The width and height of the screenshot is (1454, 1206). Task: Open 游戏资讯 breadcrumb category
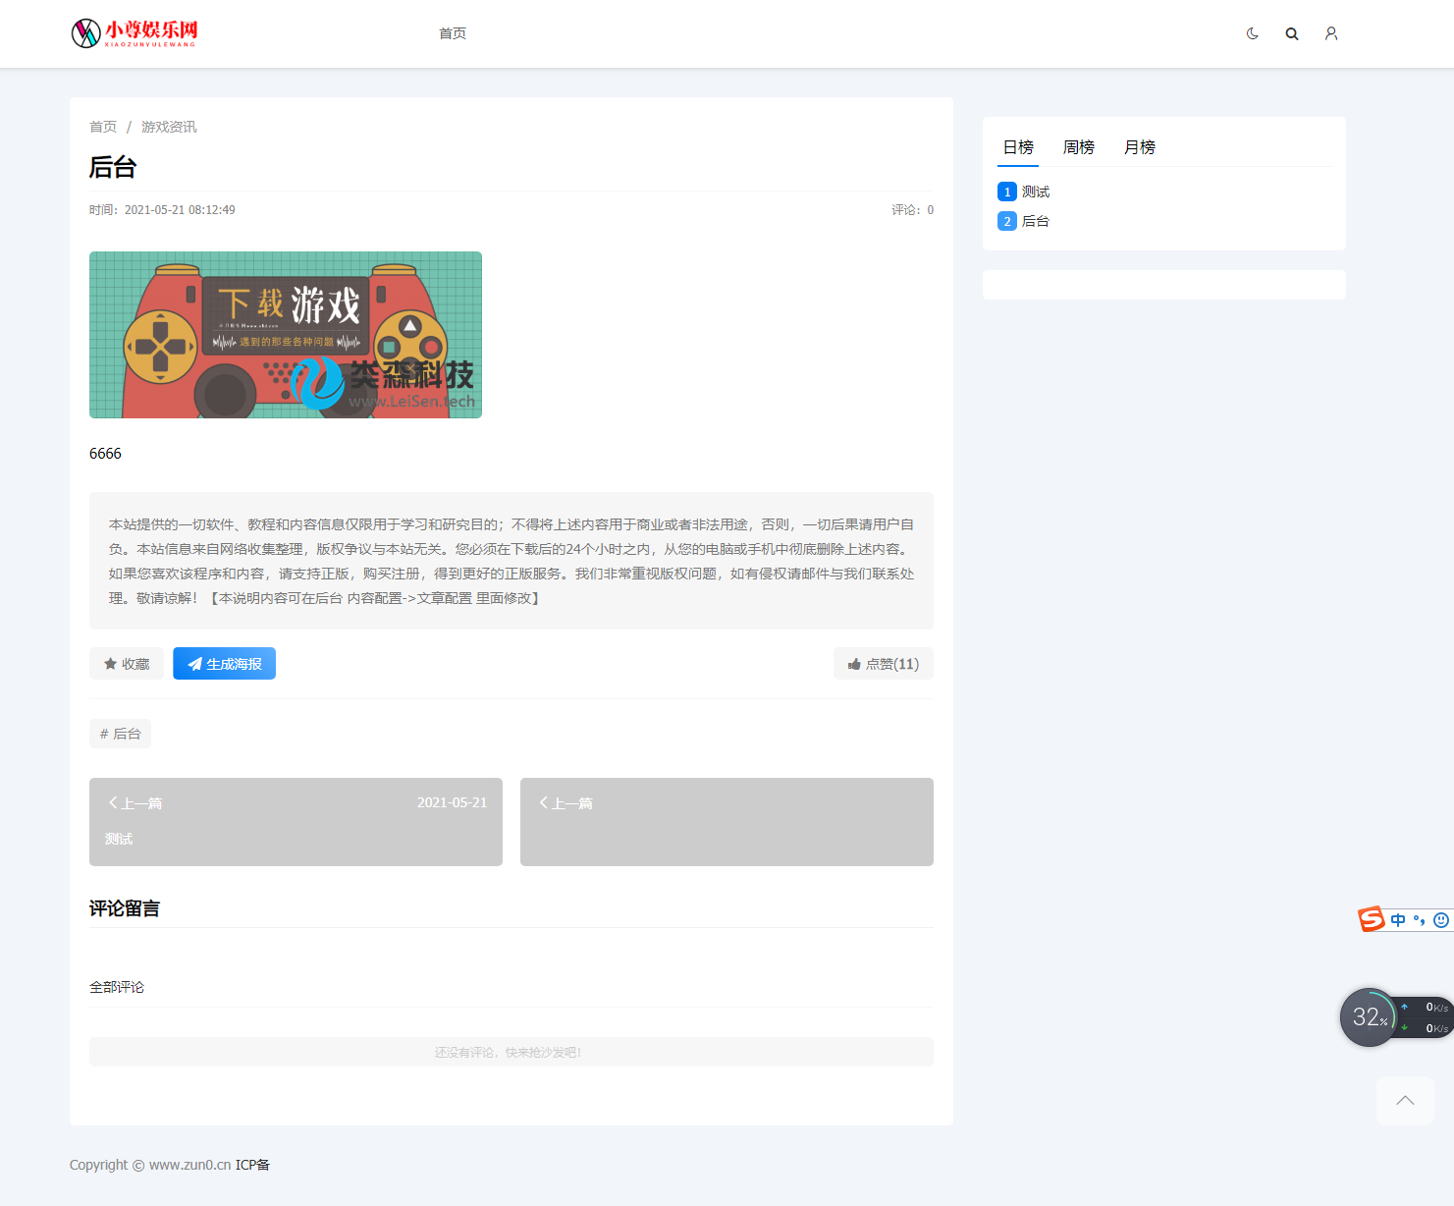(169, 127)
